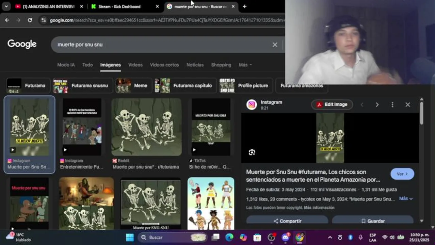This screenshot has height=245, width=435.
Task: Open 'Más información' copyright link
Action: point(319,208)
